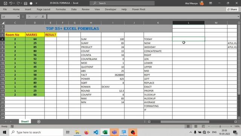This screenshot has width=241, height=136.
Task: Click the zoom slider handle
Action: (220, 126)
